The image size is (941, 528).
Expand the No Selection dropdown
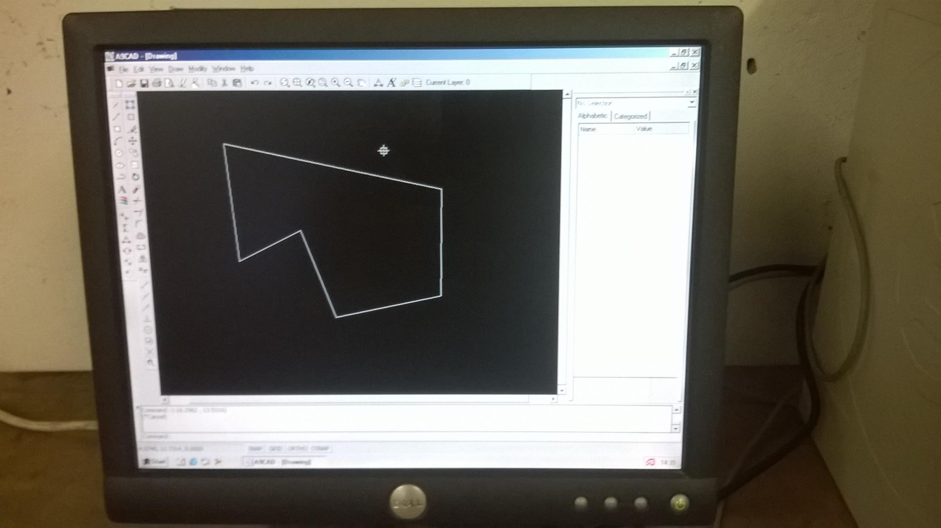point(691,103)
